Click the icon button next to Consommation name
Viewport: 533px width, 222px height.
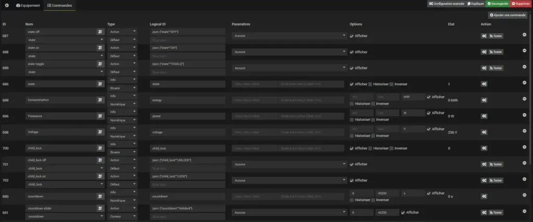pos(100,100)
